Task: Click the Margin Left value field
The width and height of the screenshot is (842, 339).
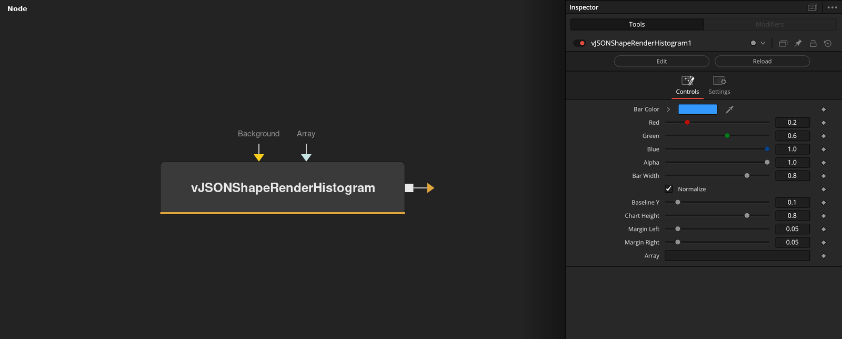Action: 793,229
